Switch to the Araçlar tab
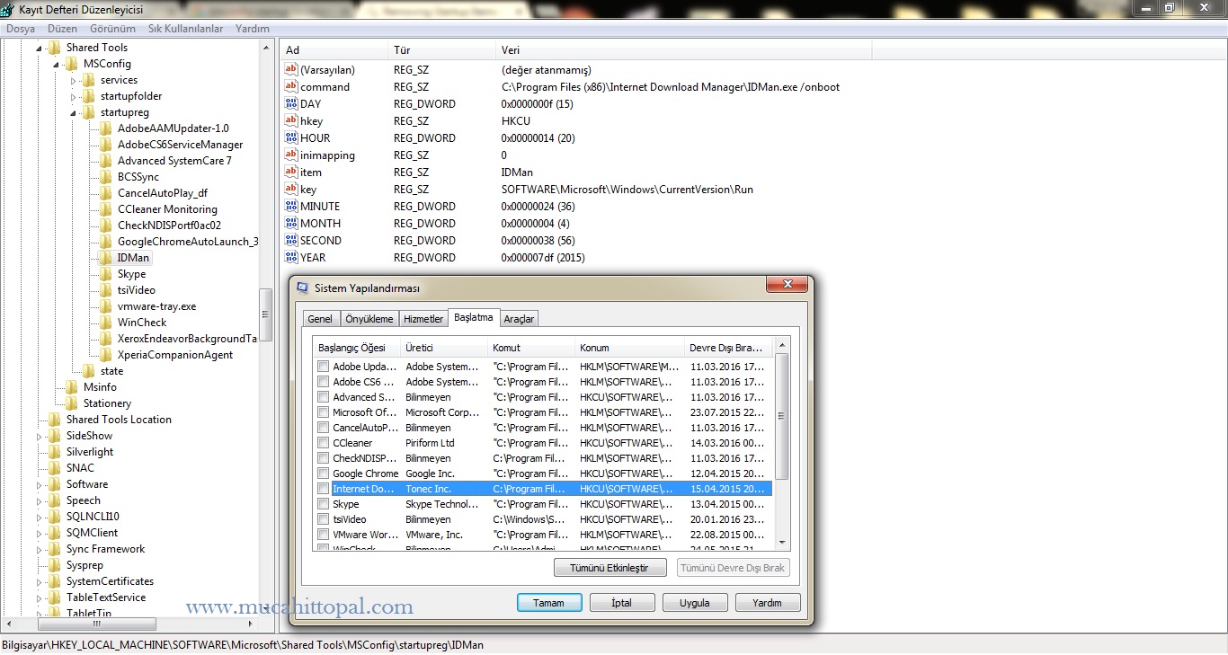Image resolution: width=1228 pixels, height=655 pixels. click(519, 319)
